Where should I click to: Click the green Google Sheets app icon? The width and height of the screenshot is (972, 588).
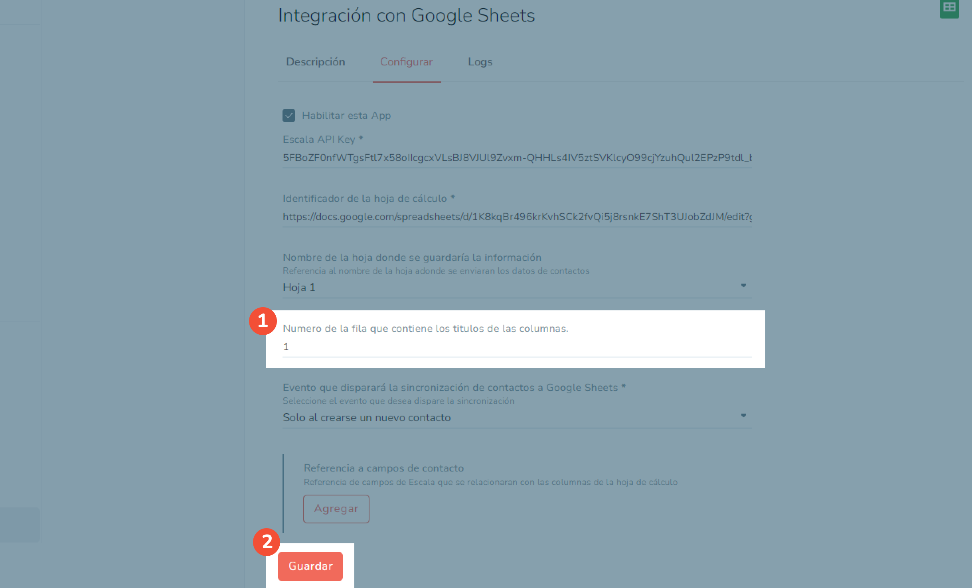tap(949, 9)
